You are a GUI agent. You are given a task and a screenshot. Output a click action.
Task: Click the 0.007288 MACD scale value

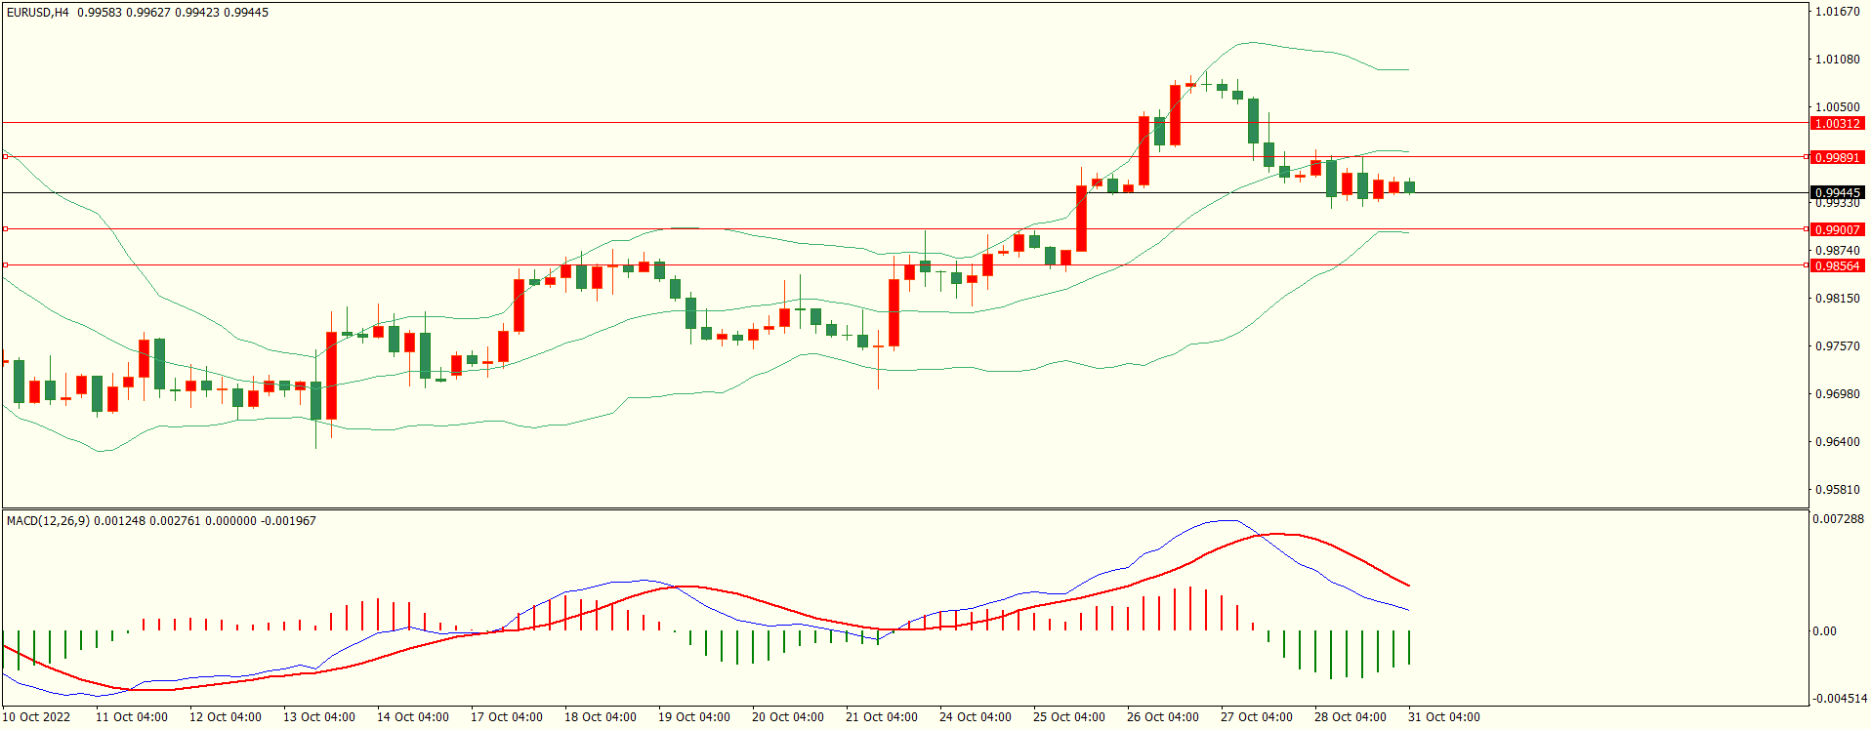tap(1838, 519)
